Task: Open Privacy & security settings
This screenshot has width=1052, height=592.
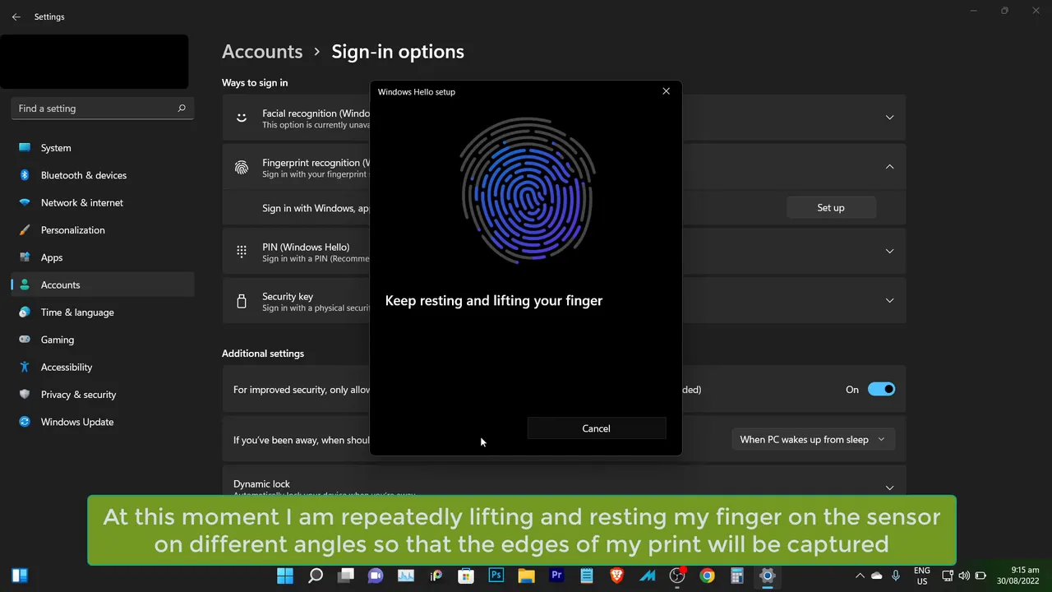Action: click(x=102, y=395)
